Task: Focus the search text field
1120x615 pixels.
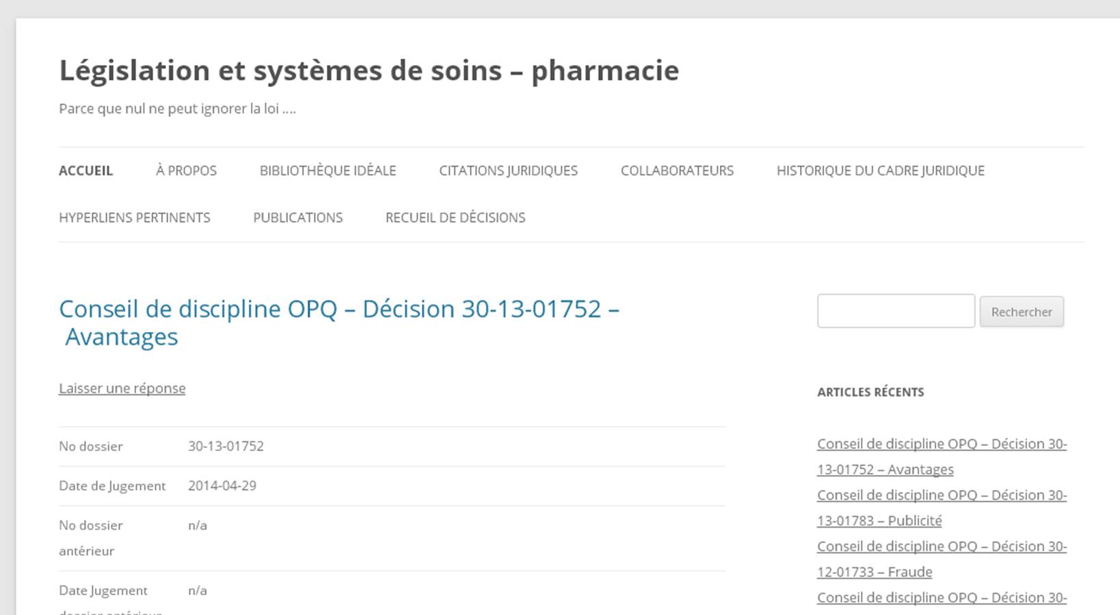Action: pos(896,311)
